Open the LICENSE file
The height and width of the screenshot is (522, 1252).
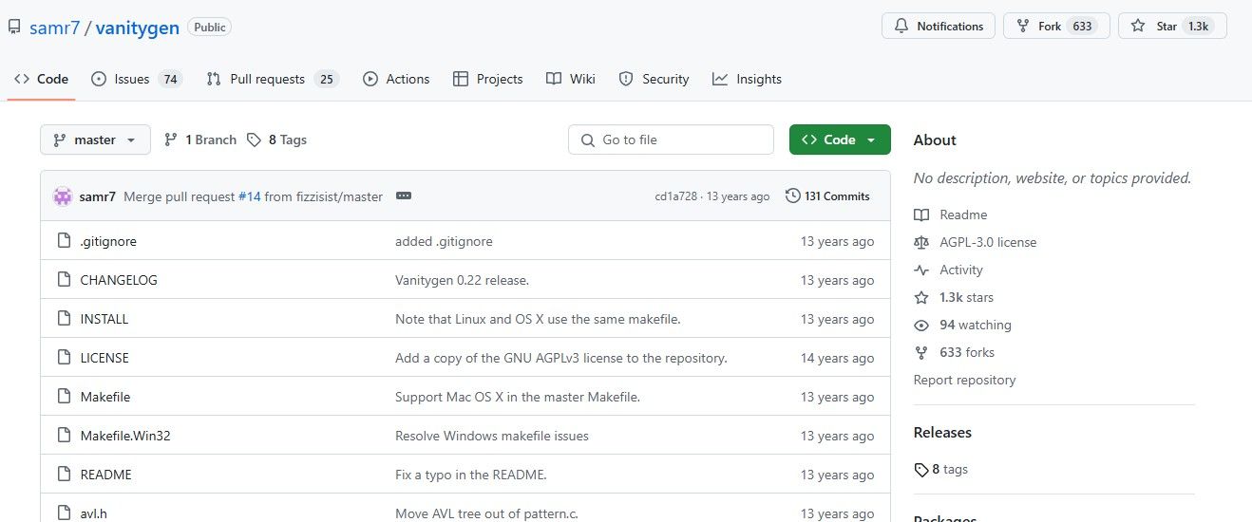coord(104,358)
